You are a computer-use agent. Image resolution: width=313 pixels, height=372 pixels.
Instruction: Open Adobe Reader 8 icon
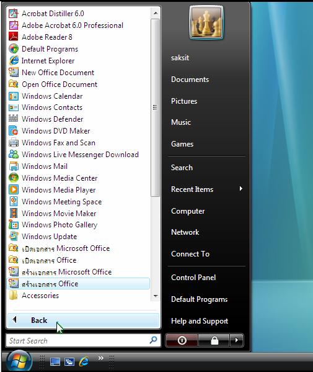pyautogui.click(x=14, y=37)
